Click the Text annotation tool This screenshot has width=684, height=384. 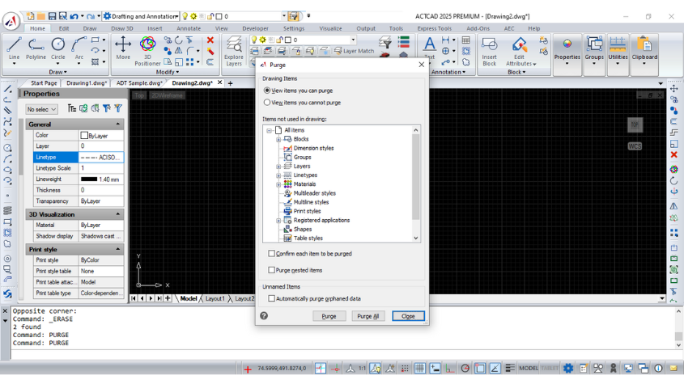pos(429,48)
